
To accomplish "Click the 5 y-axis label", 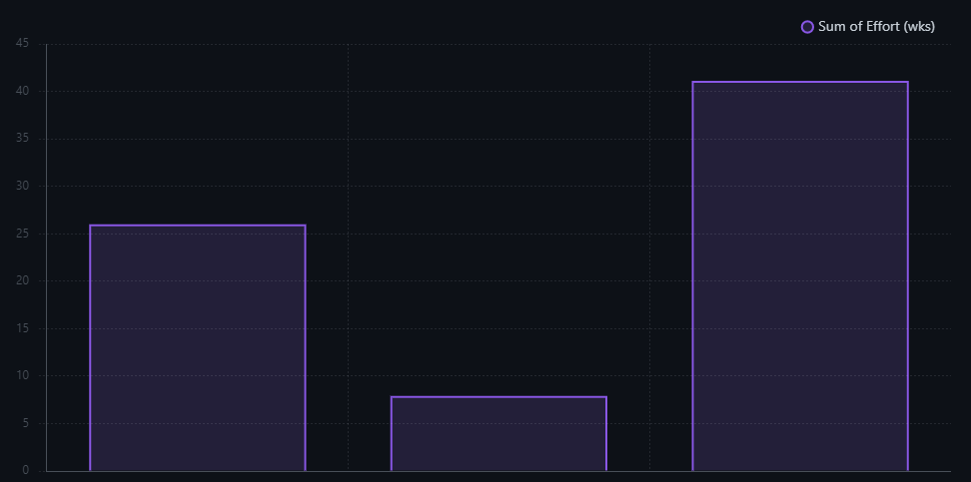I will pyautogui.click(x=25, y=423).
